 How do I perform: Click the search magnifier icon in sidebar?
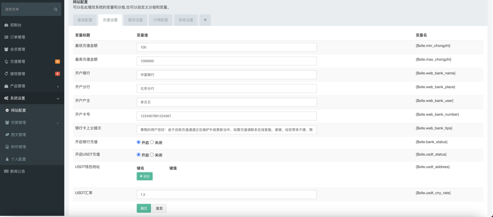coord(56,10)
